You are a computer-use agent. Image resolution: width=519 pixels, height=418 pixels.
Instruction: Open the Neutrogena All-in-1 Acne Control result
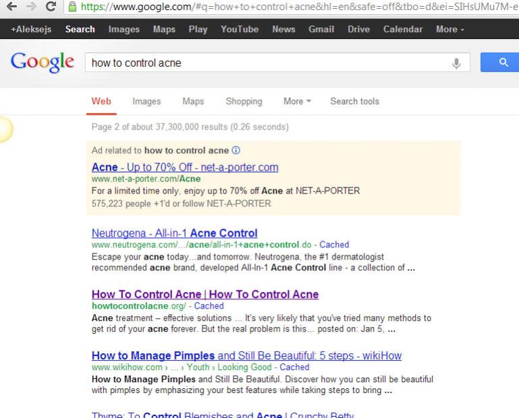pos(174,233)
